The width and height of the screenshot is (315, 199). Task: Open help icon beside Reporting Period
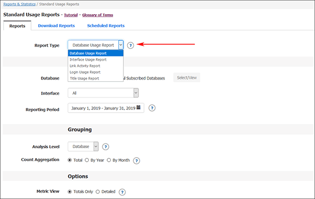[x=152, y=108]
